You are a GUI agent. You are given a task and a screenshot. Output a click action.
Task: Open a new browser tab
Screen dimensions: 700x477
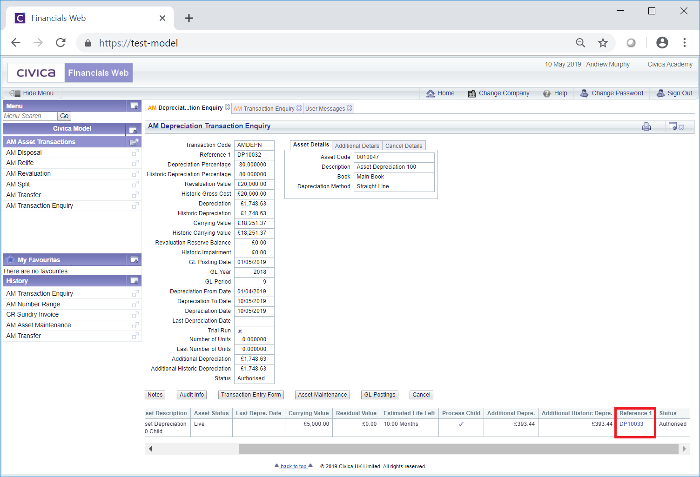tap(188, 18)
